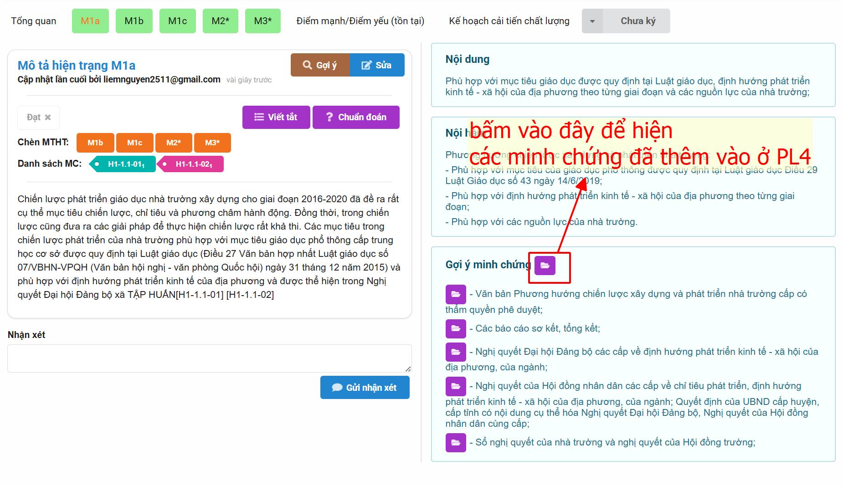The height and width of the screenshot is (486, 843).
Task: Click the Gợi ý search button
Action: (320, 65)
